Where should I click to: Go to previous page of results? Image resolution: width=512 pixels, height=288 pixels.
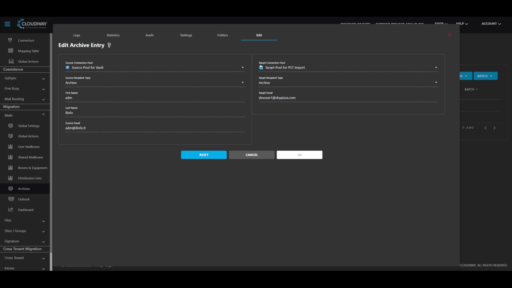pyautogui.click(x=485, y=128)
